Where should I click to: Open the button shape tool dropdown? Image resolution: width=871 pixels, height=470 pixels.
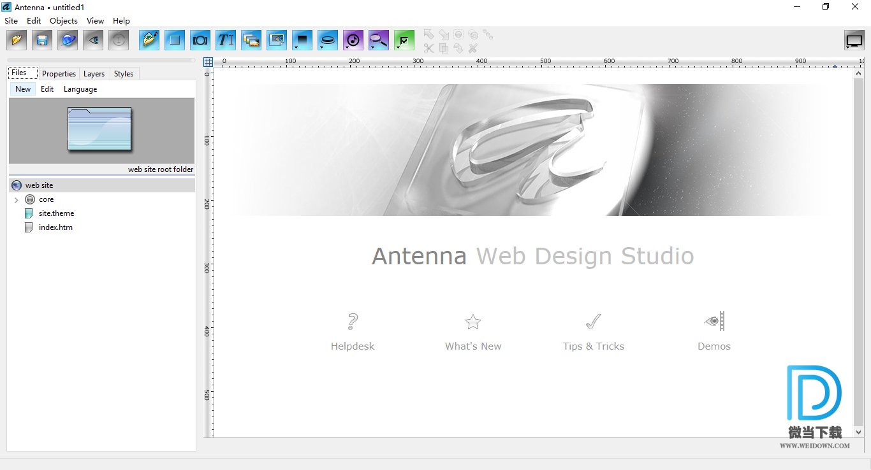(328, 40)
